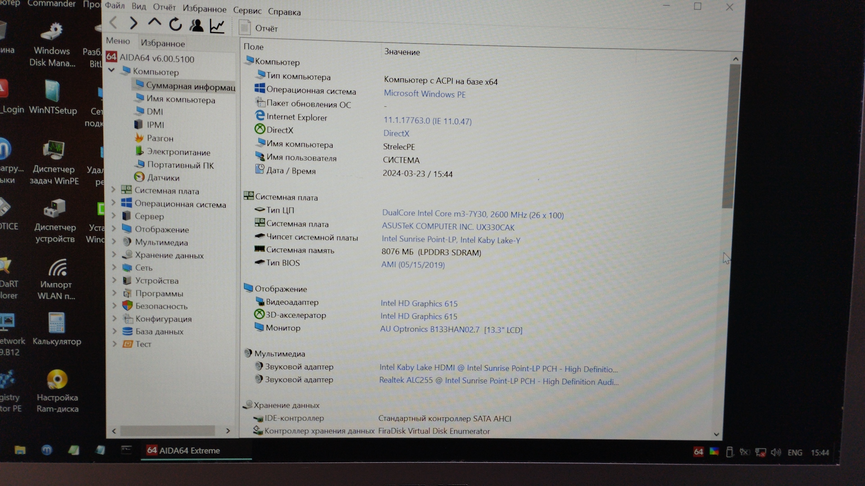Open file explorer folder icon on taskbar
Image resolution: width=865 pixels, height=486 pixels.
(20, 450)
